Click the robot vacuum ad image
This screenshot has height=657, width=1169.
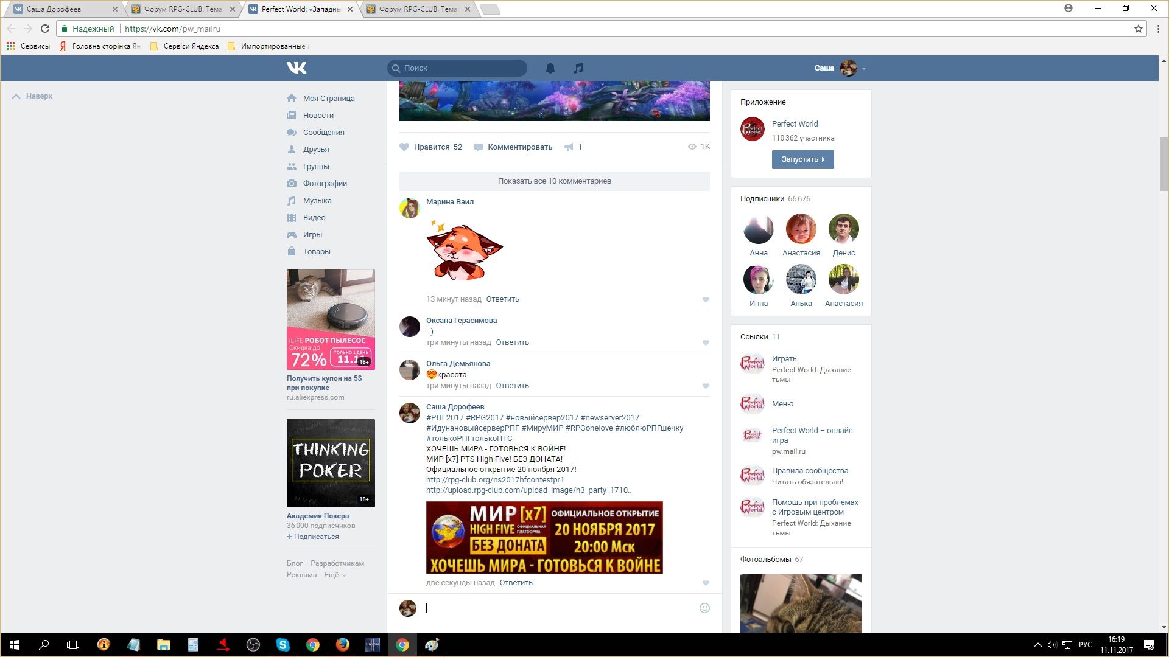(331, 319)
